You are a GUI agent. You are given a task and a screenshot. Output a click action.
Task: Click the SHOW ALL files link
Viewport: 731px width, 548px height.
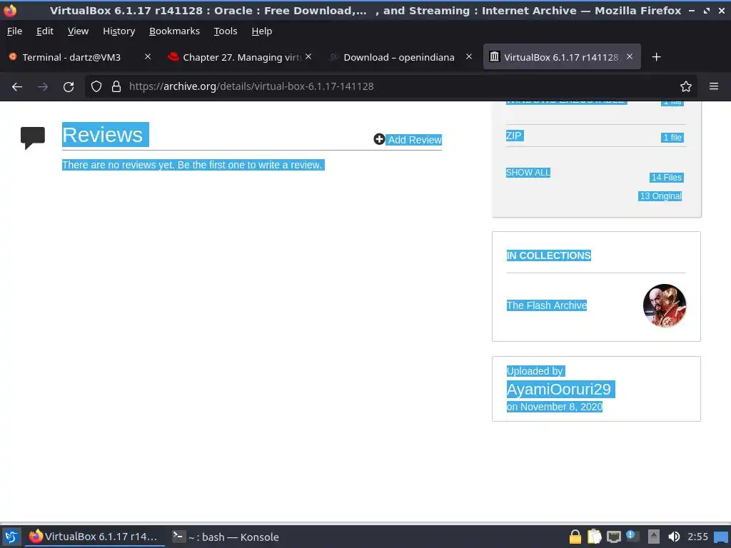pyautogui.click(x=528, y=173)
